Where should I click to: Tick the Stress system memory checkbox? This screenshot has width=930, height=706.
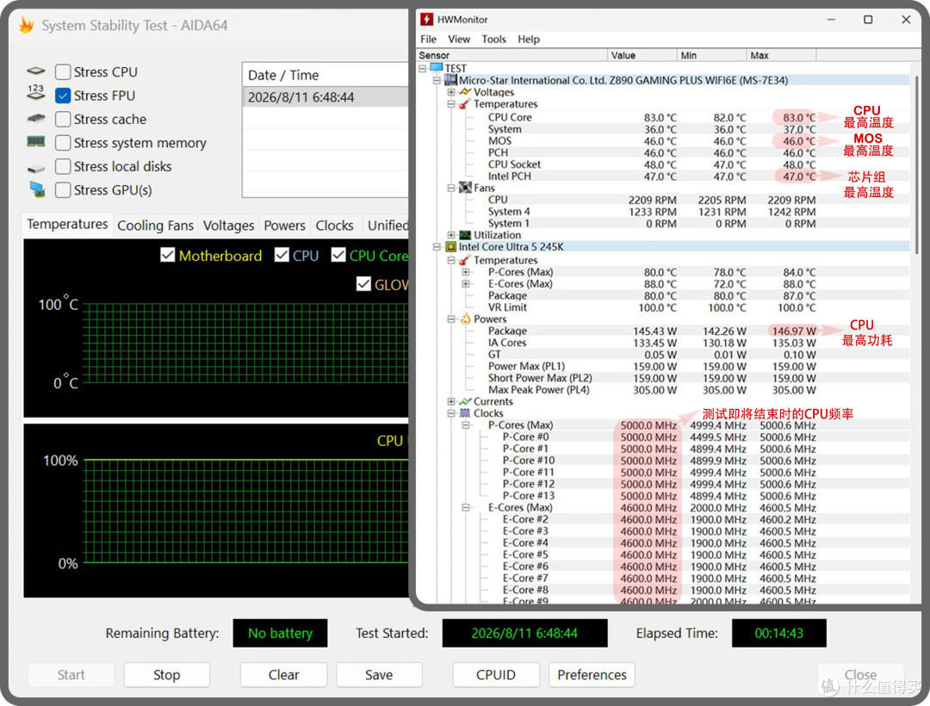(63, 143)
